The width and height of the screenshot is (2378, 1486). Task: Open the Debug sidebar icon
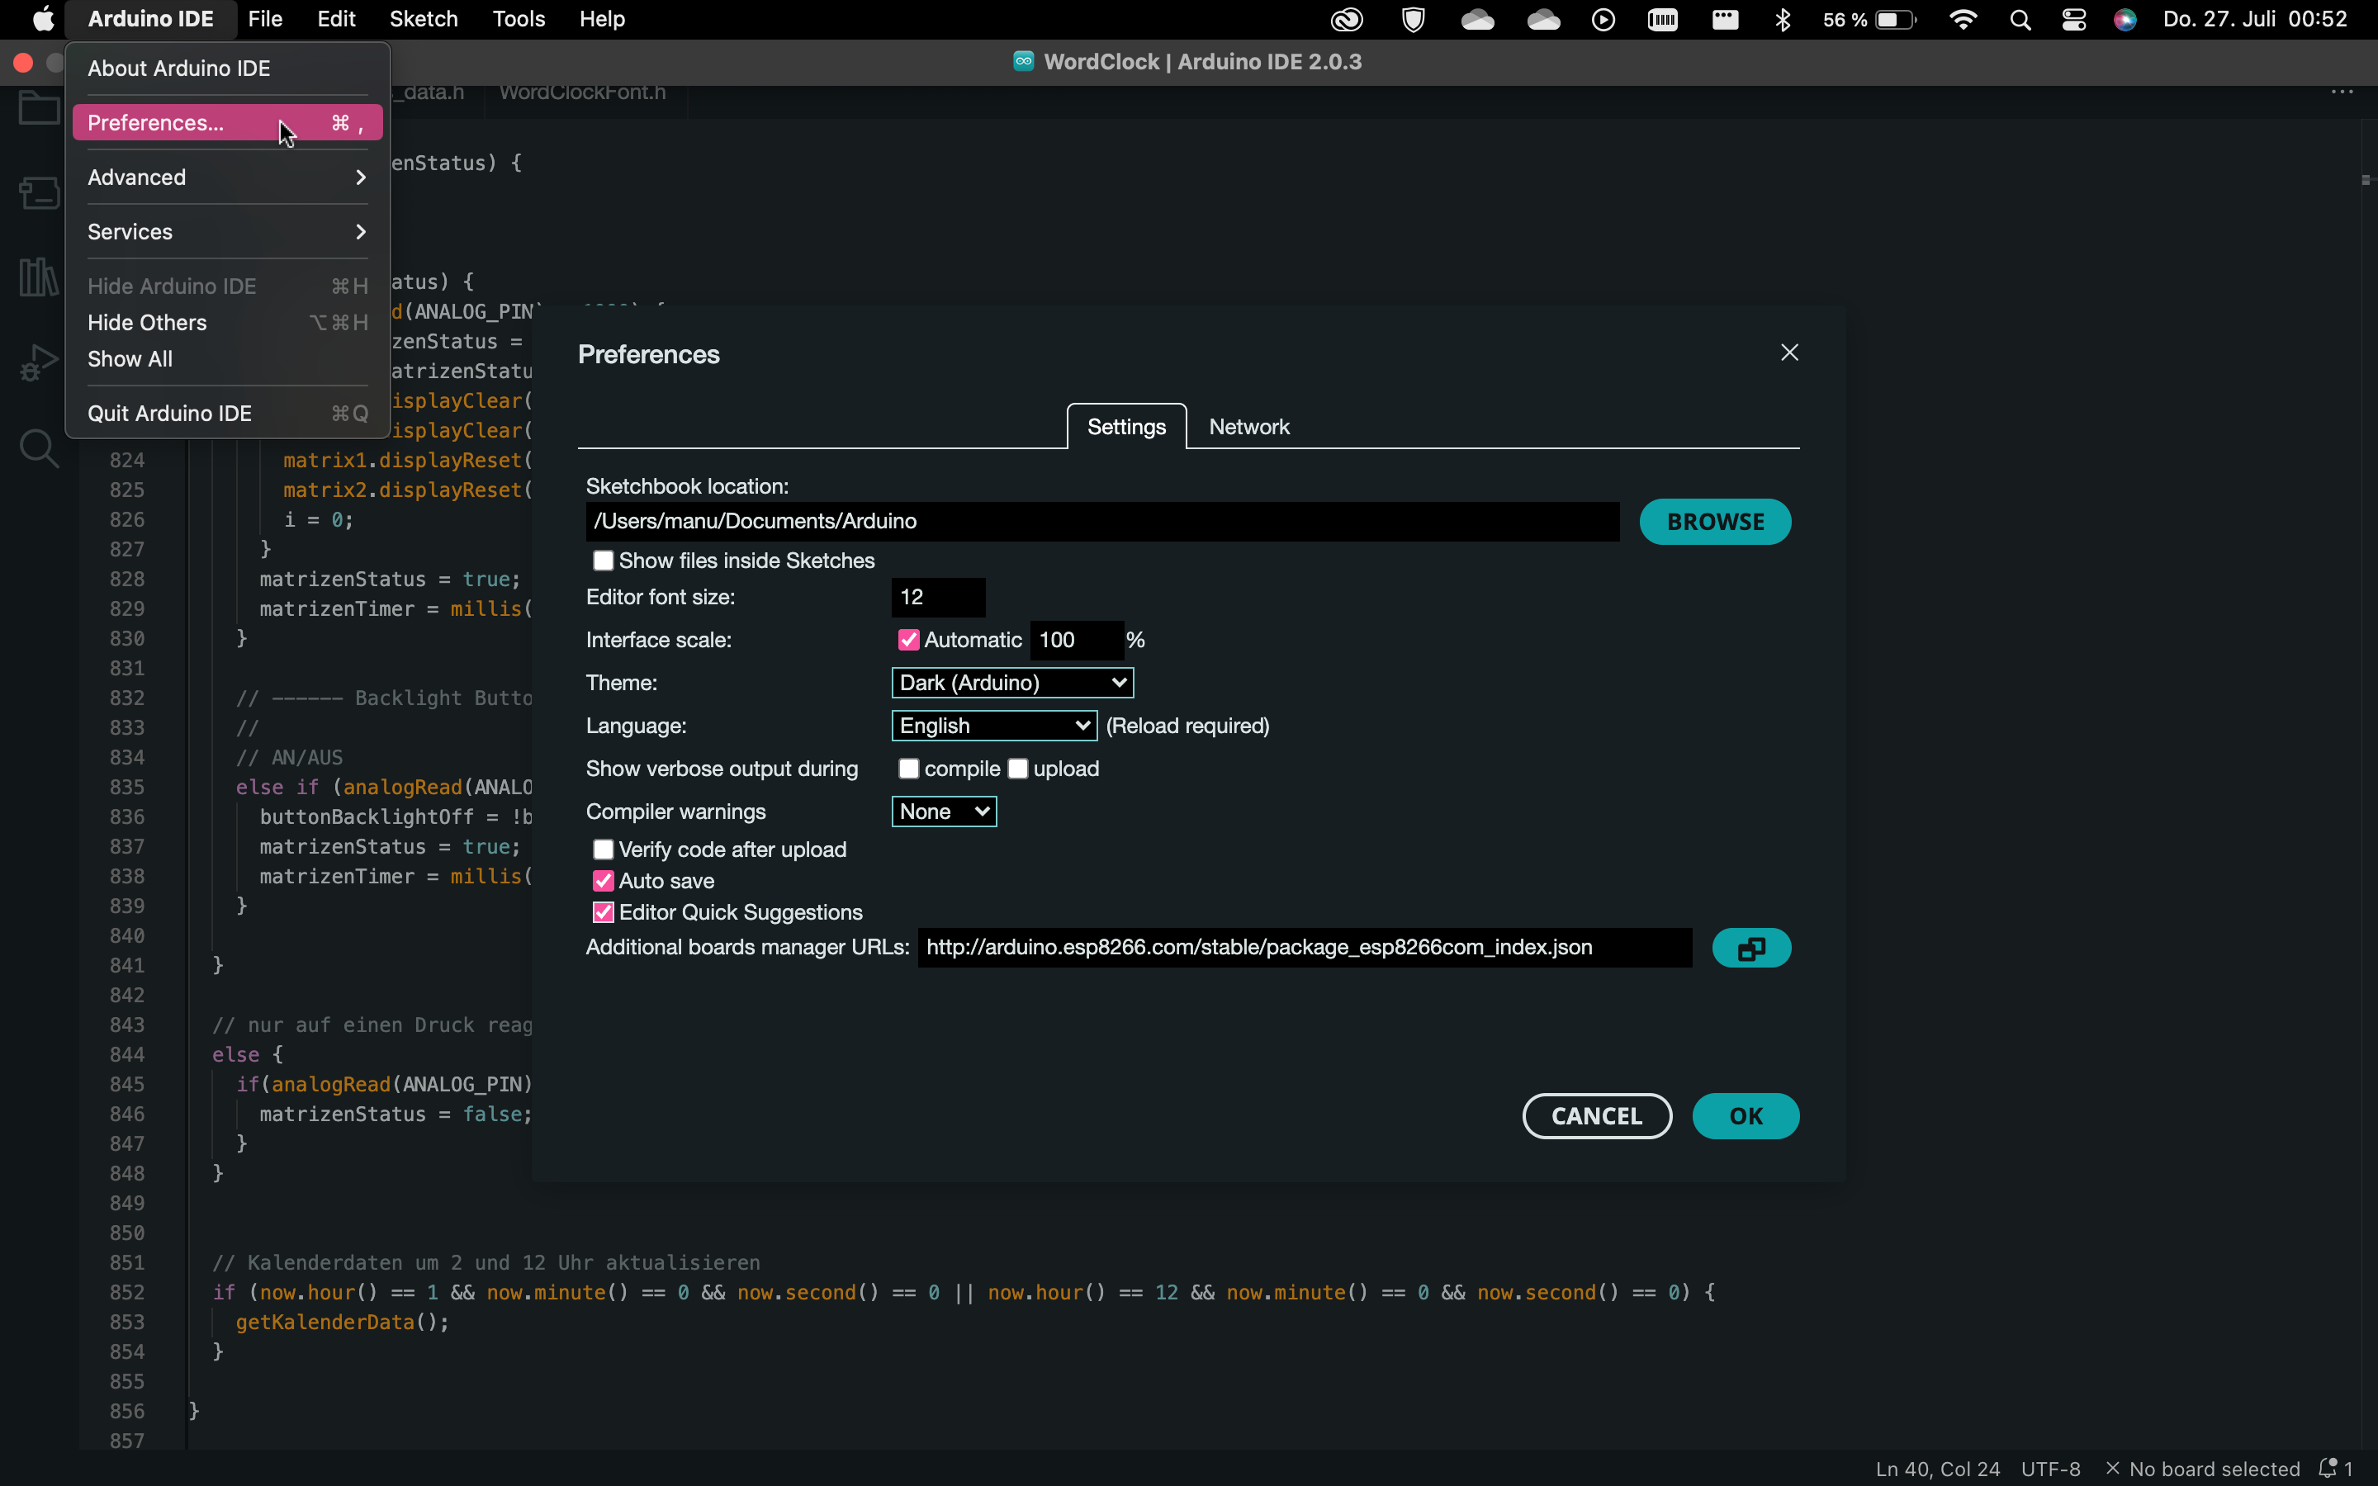(40, 362)
